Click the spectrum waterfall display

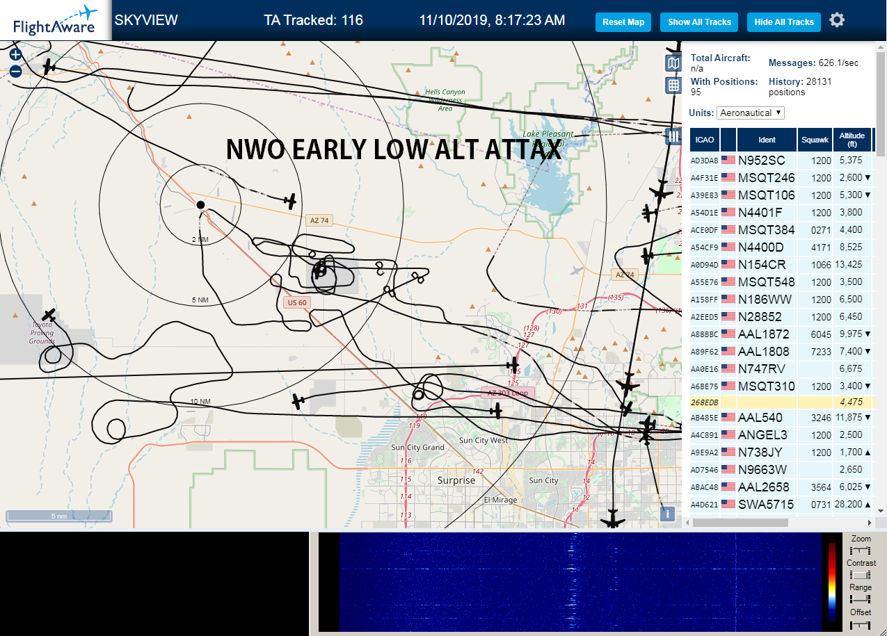(580, 582)
